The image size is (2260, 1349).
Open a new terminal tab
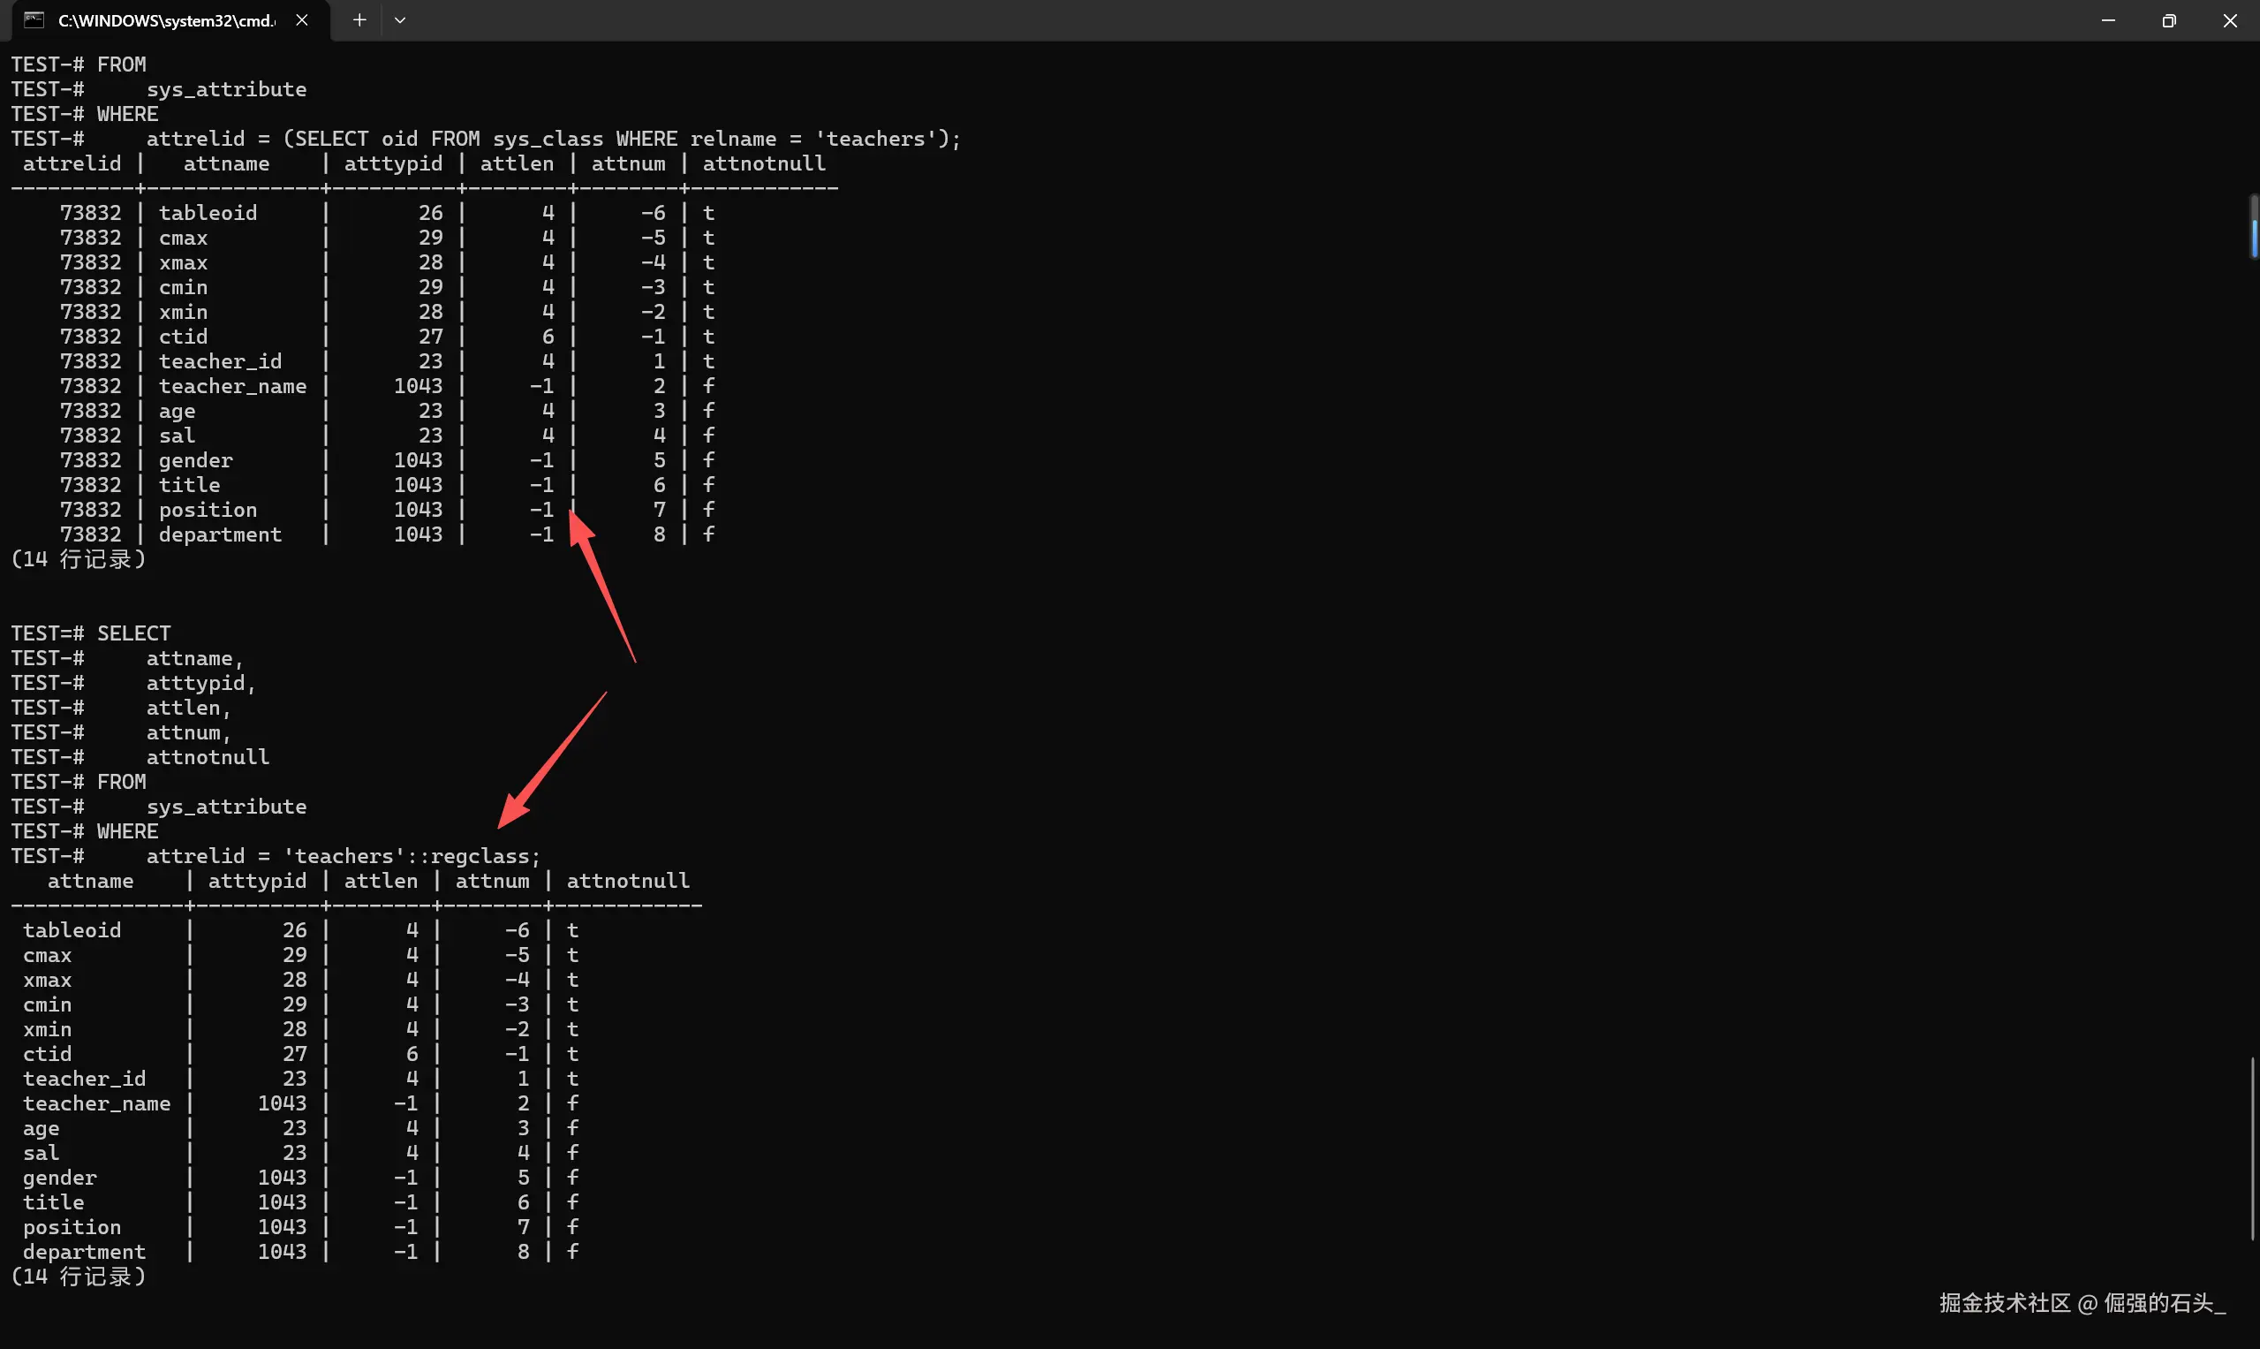[x=359, y=20]
